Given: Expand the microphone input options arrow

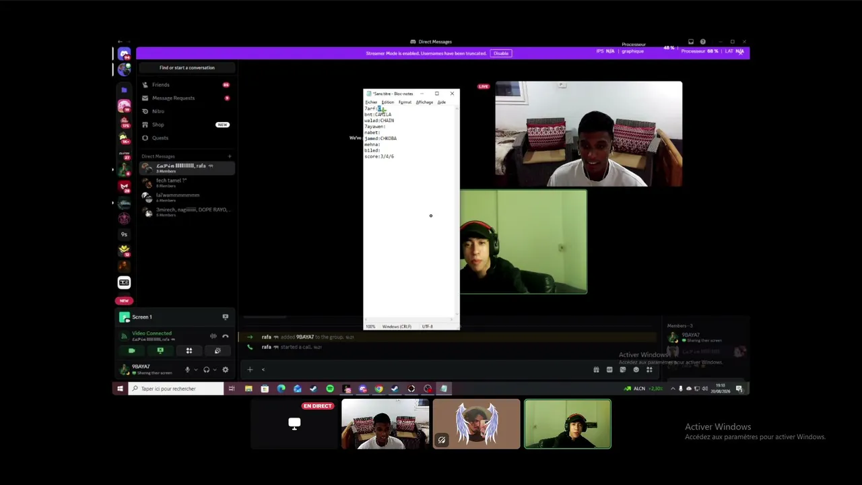Looking at the screenshot, I should pyautogui.click(x=196, y=370).
